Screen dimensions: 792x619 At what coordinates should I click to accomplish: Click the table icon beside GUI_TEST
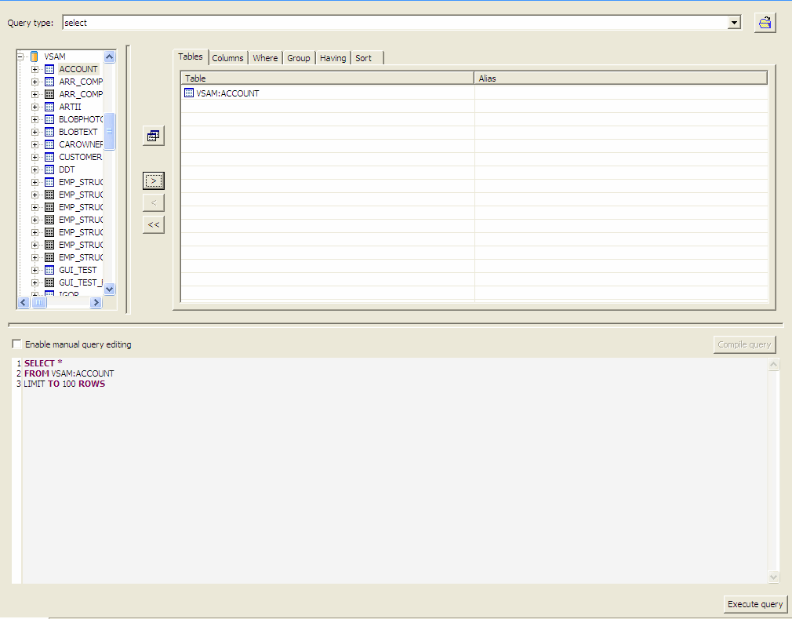click(48, 269)
